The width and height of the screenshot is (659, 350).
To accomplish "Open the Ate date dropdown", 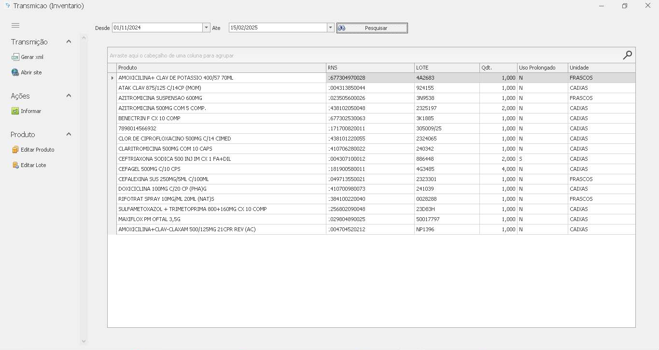I will tap(331, 28).
